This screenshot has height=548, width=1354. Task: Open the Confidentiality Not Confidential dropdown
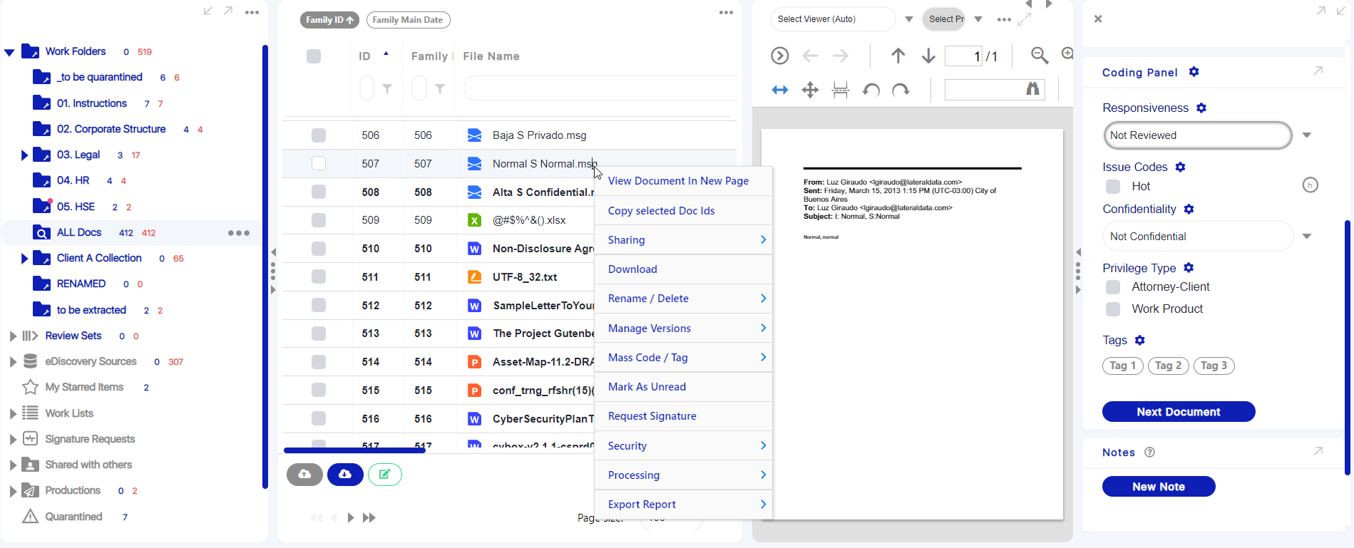[1307, 237]
